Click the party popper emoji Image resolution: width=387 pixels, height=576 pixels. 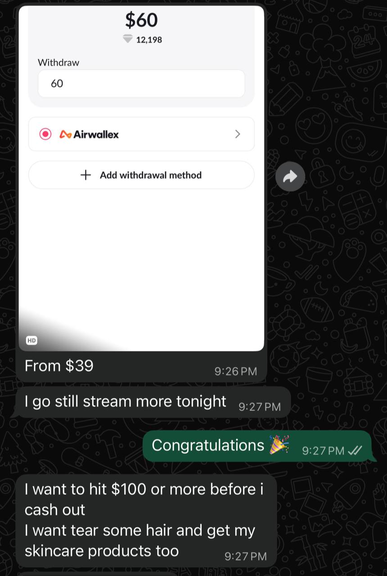279,445
